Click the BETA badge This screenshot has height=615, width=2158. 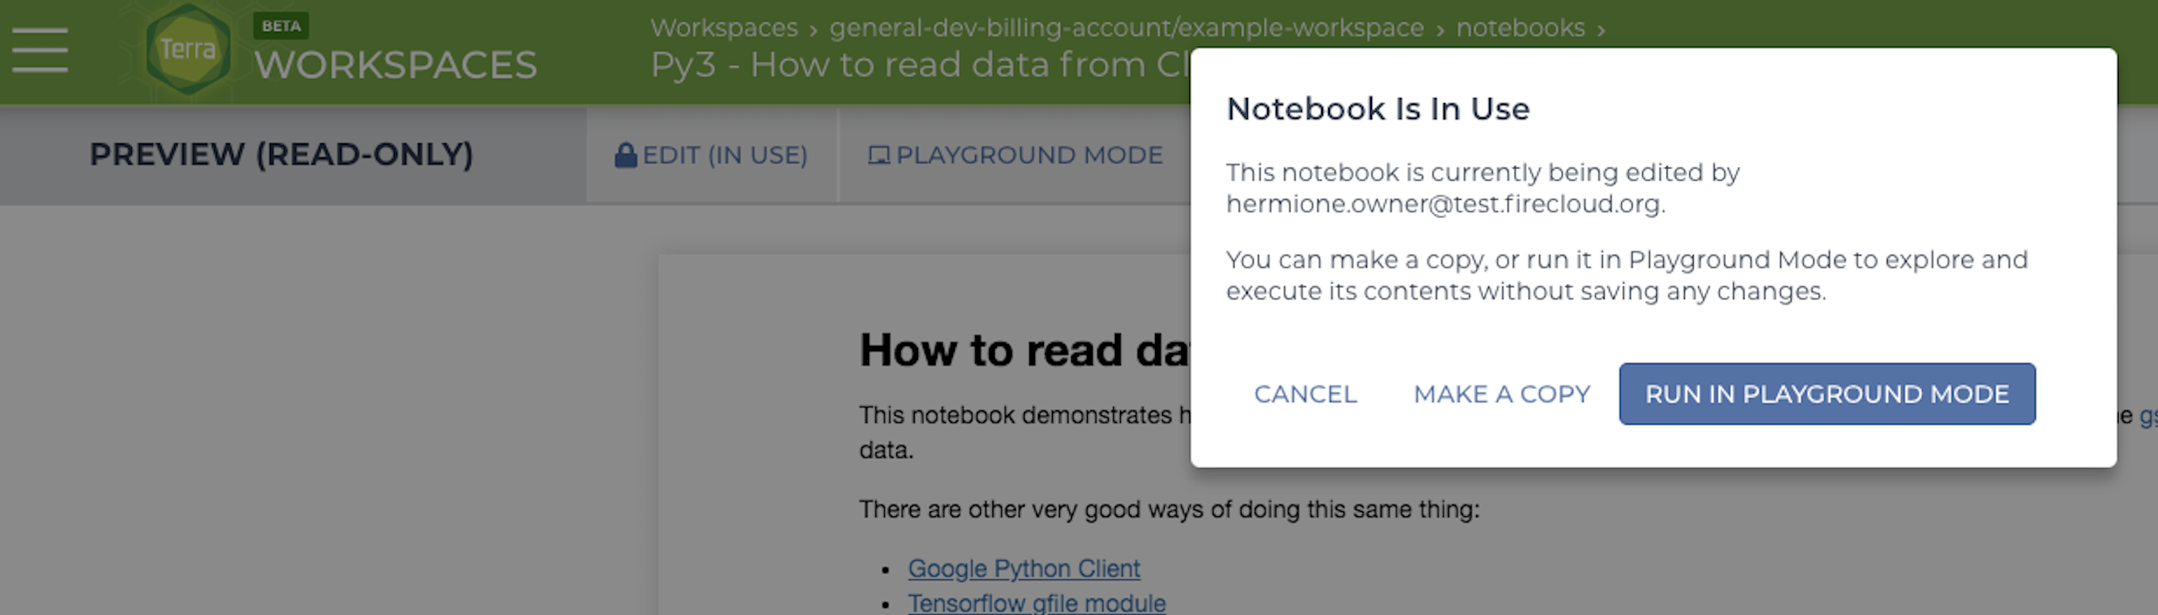pos(281,26)
